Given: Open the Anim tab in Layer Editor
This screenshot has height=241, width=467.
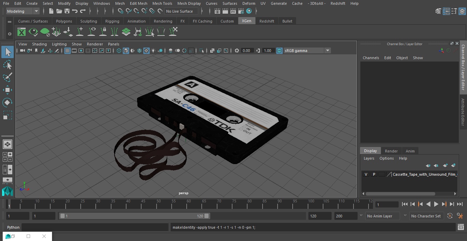Looking at the screenshot, I should [410, 151].
